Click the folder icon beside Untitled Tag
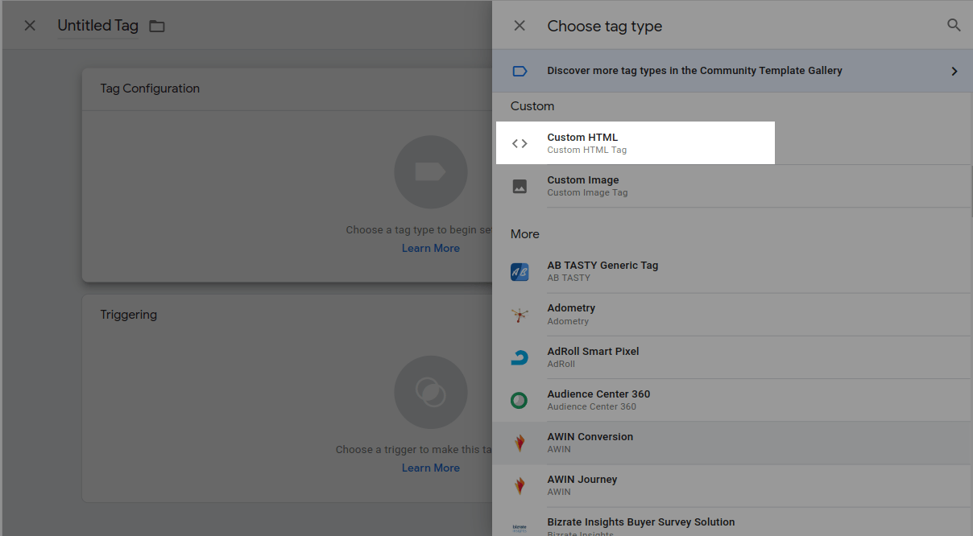Image resolution: width=973 pixels, height=536 pixels. point(157,27)
